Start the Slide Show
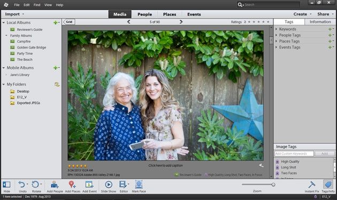The width and height of the screenshot is (337, 200). point(109,185)
